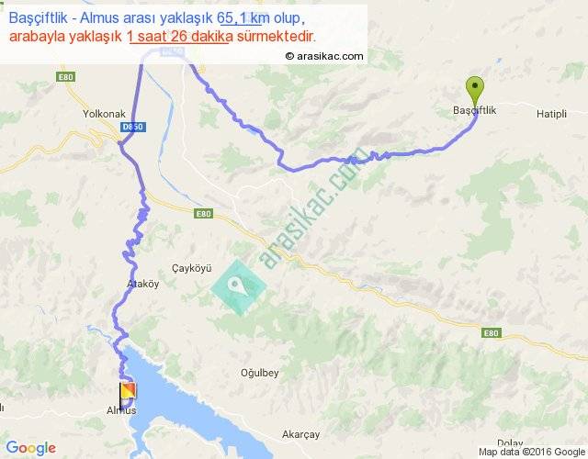Viewport: 588px width, 459px height.
Task: Select the Akarçay place label
Action: (300, 434)
